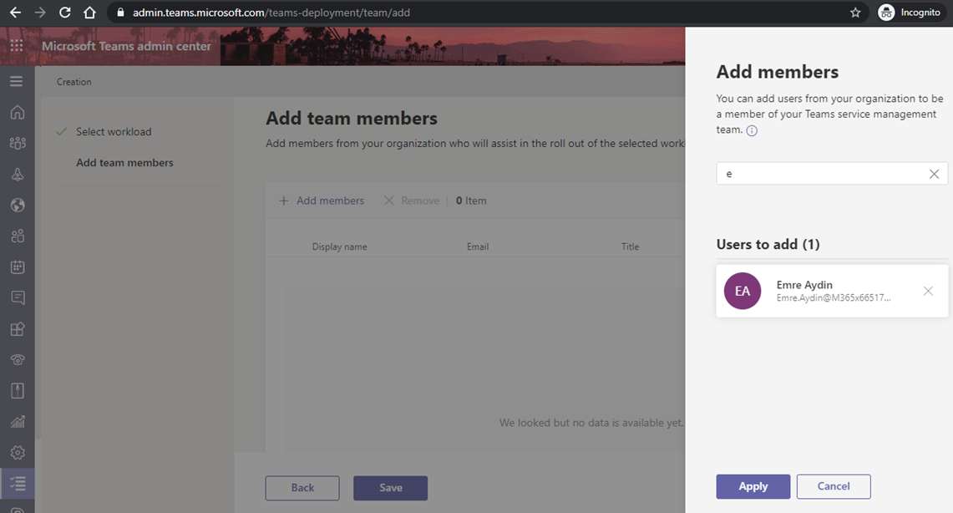Clear the member search box with X
This screenshot has height=513, width=953.
[934, 175]
